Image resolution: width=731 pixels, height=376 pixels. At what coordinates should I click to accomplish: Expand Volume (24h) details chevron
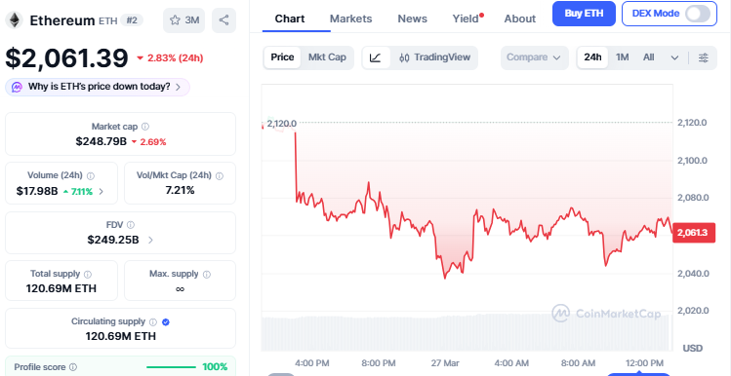pos(102,191)
